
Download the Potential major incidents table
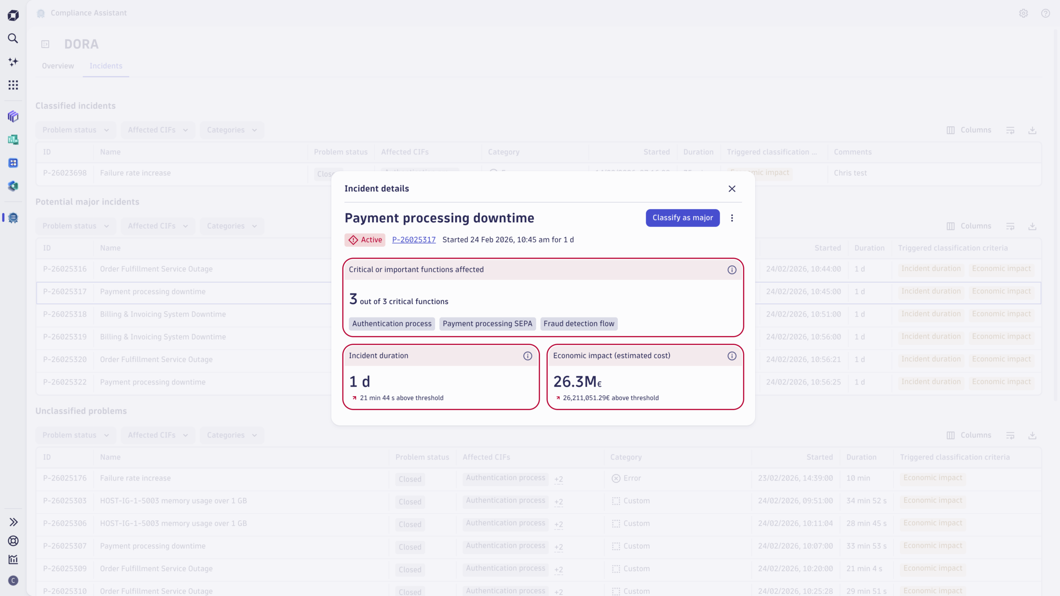click(x=1032, y=226)
